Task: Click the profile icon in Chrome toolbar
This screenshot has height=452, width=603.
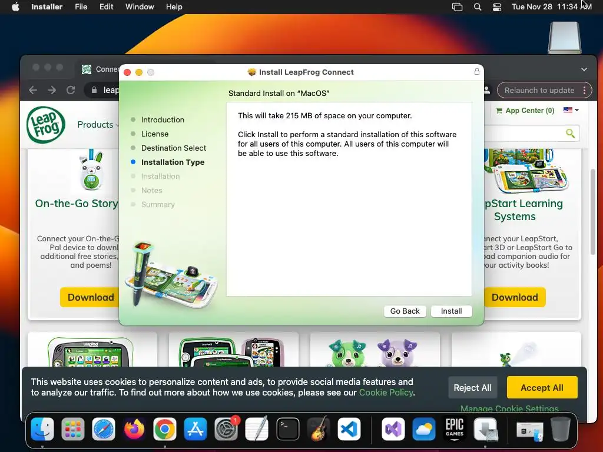Action: (x=487, y=90)
